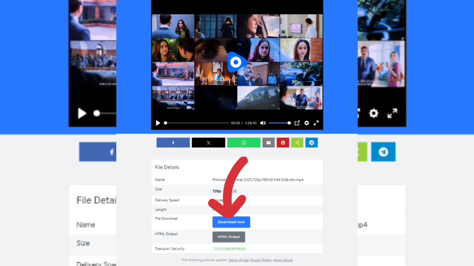This screenshot has width=474, height=266.
Task: Click the small play button beside the 00:00 timestamp
Action: [158, 123]
